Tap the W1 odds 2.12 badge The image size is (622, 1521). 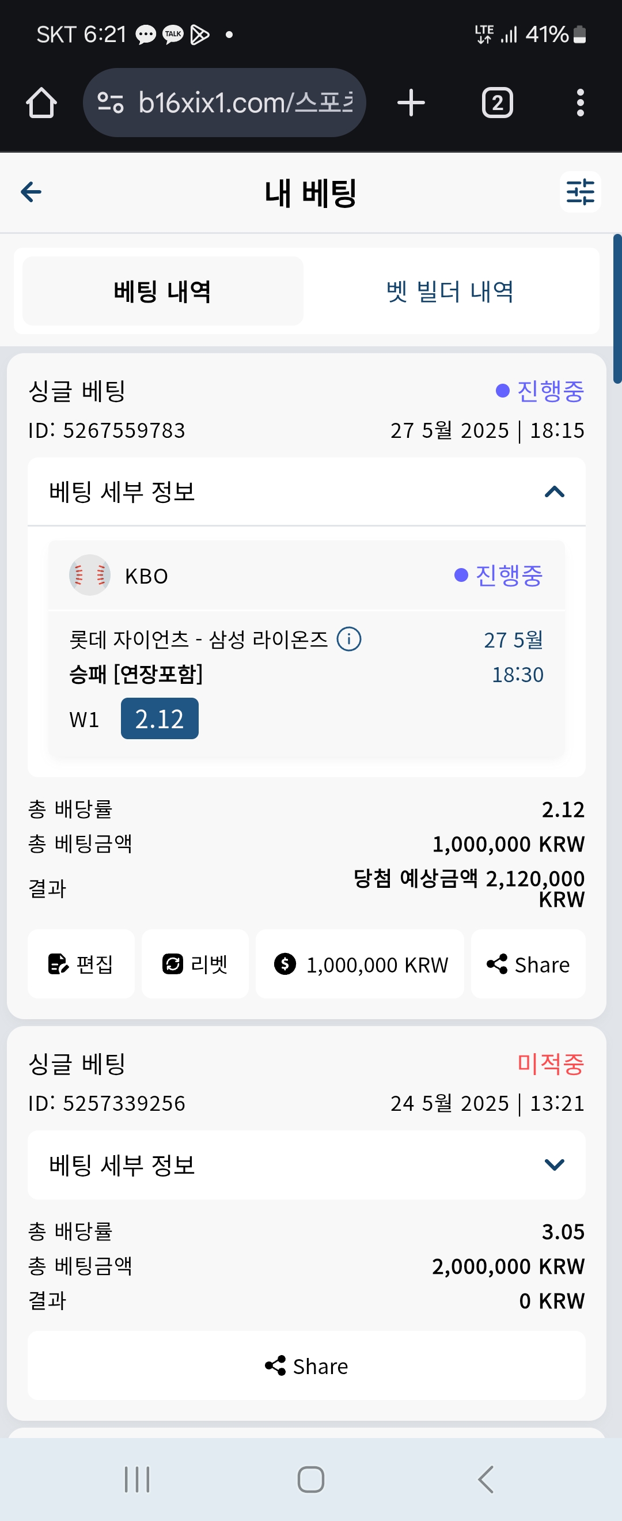[x=160, y=718]
